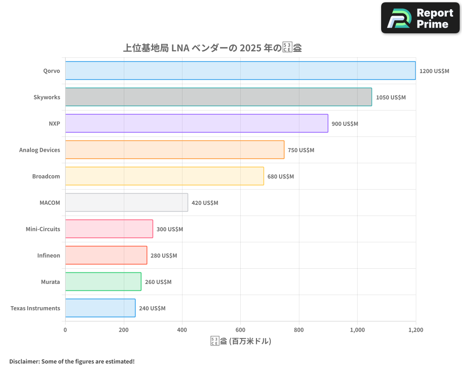This screenshot has height=370, width=462.
Task: Select the Murata green bar
Action: coord(103,282)
